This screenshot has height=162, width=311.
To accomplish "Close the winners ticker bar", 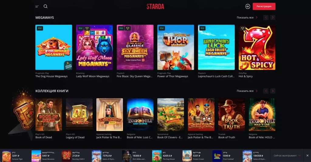I will [307, 155].
